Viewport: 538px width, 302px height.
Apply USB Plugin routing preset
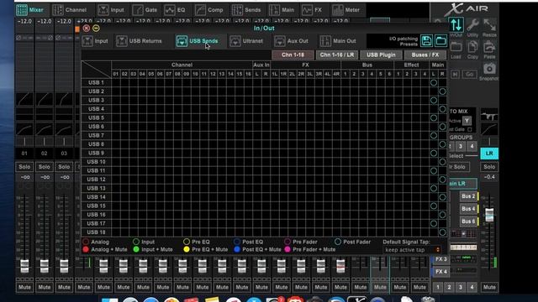tap(381, 55)
